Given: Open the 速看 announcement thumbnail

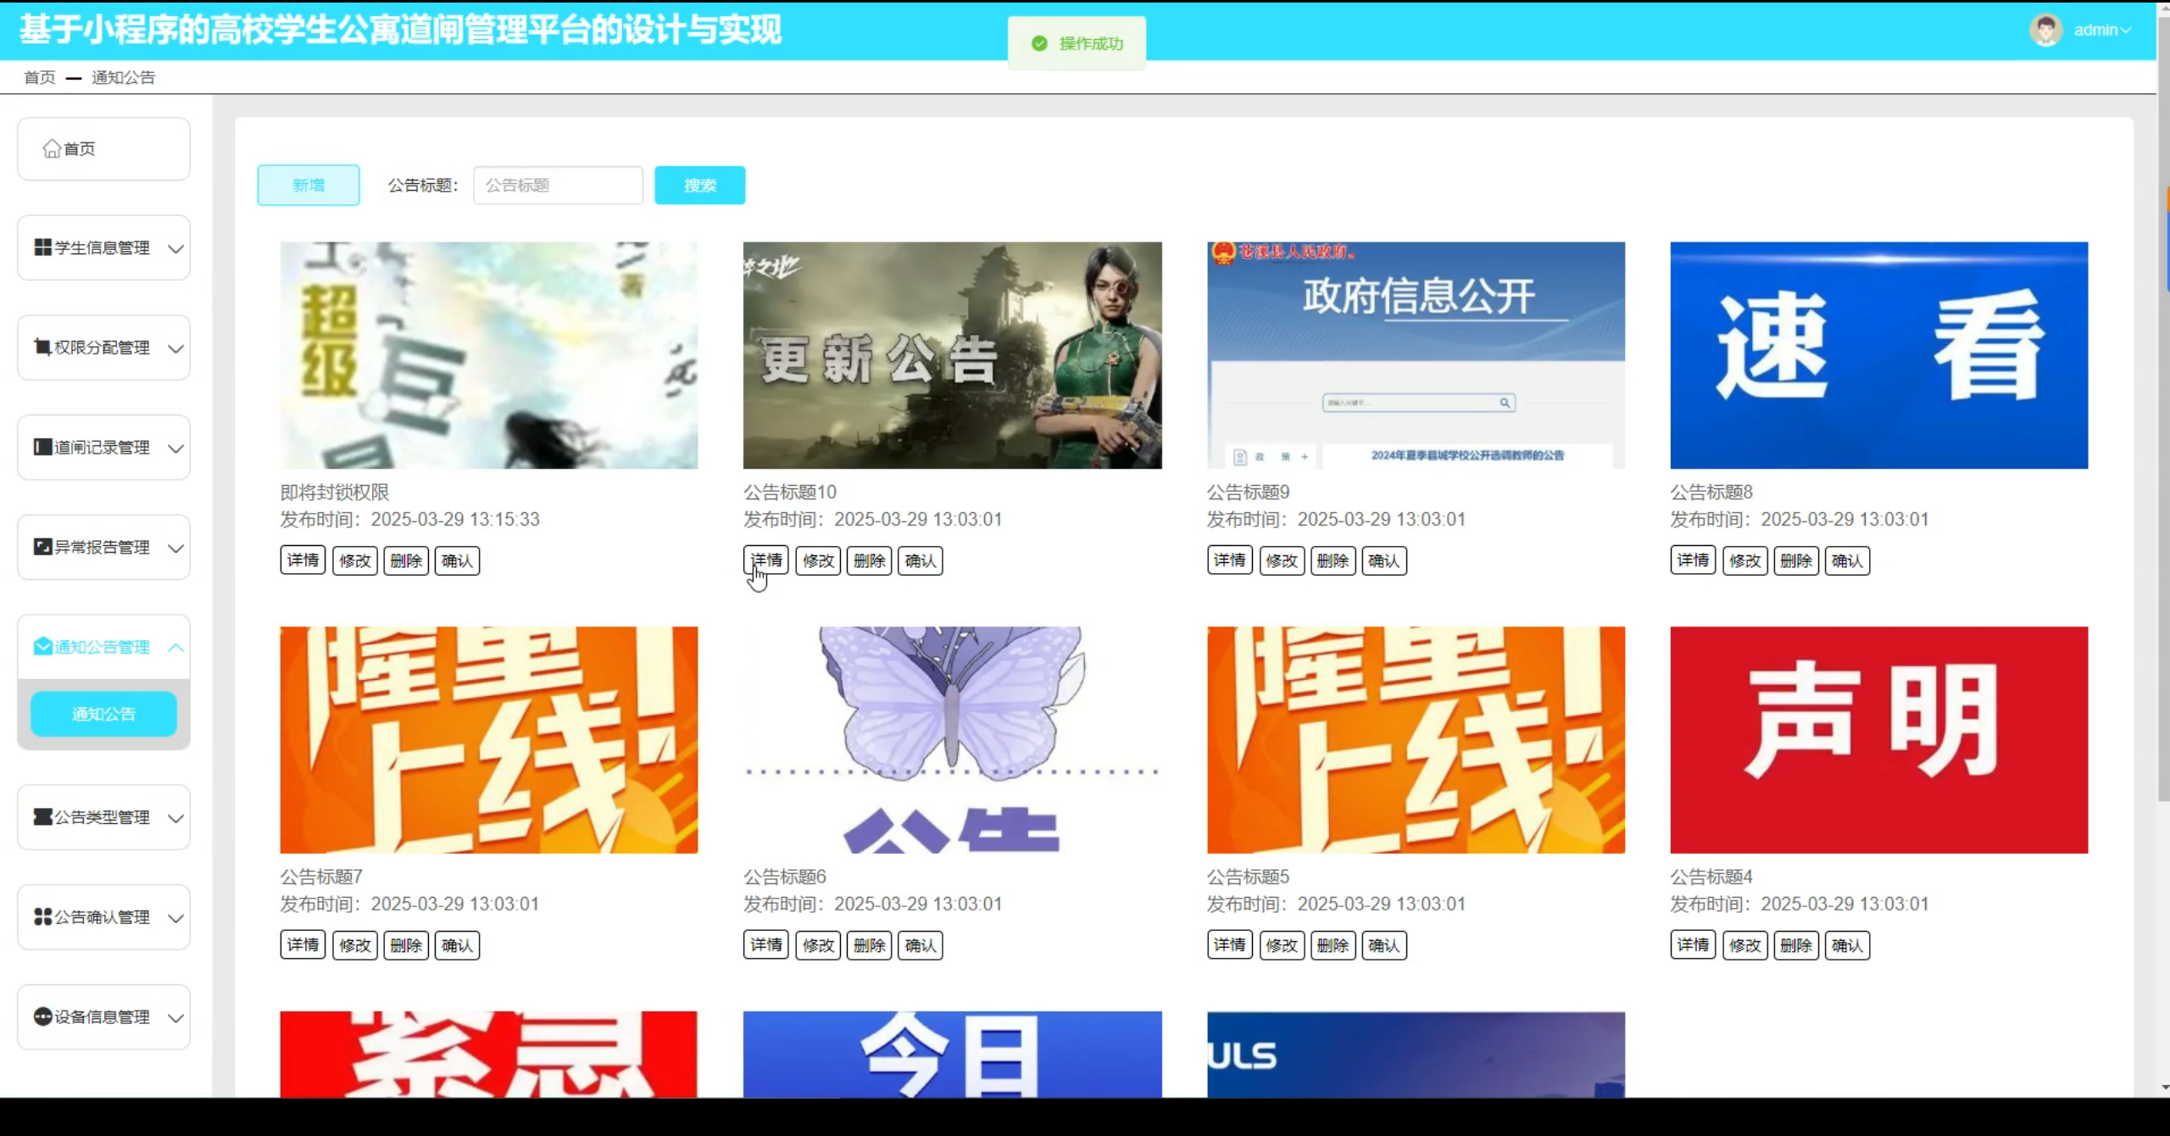Looking at the screenshot, I should [x=1878, y=355].
